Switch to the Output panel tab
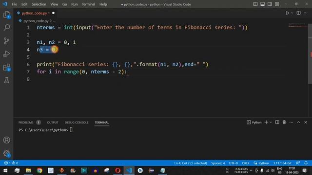312x175 pixels. click(53, 122)
